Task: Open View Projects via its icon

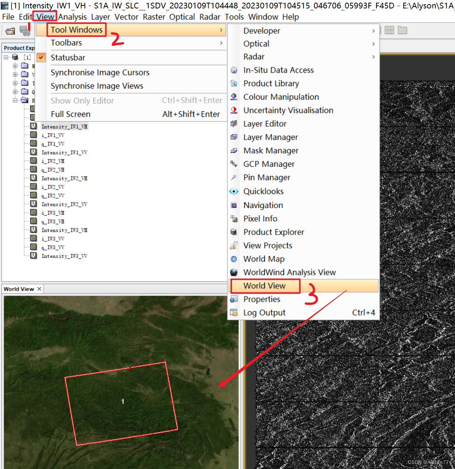Action: pos(234,245)
